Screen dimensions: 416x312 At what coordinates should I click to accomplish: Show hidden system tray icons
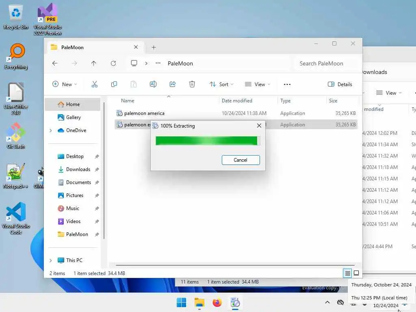point(327,302)
